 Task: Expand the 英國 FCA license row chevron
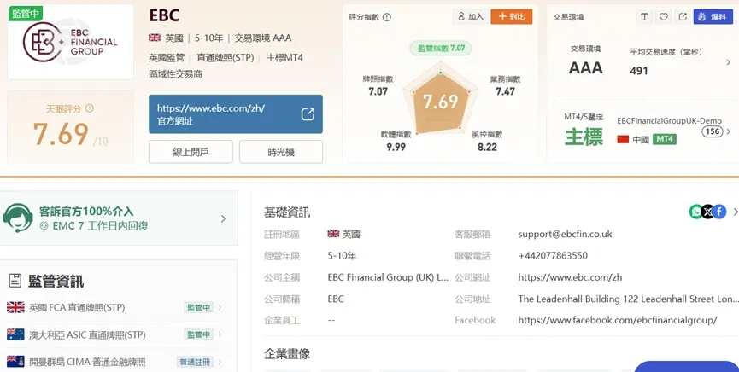220,307
